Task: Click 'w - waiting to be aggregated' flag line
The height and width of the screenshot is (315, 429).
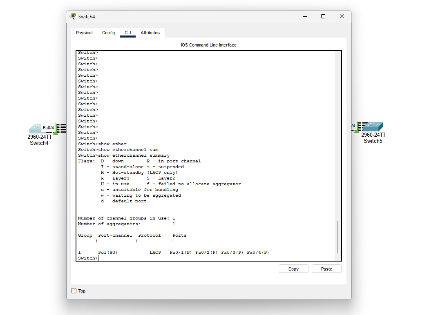Action: click(x=141, y=195)
